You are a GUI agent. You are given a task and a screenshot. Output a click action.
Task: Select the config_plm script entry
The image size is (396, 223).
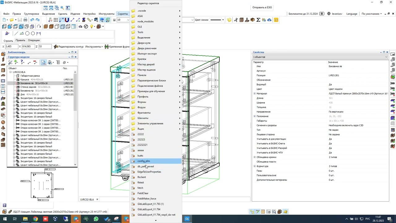[156, 161]
